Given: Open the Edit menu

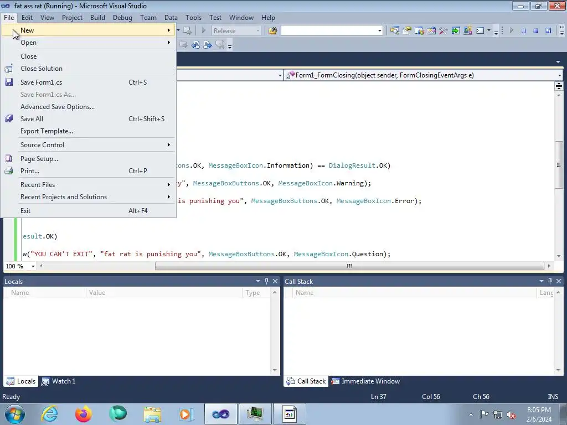Looking at the screenshot, I should [27, 18].
